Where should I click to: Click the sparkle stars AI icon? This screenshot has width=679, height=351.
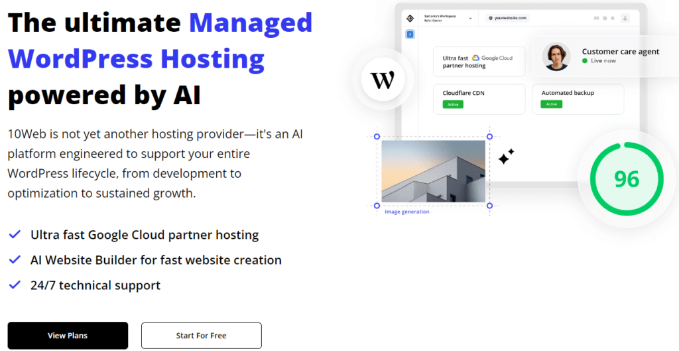506,157
